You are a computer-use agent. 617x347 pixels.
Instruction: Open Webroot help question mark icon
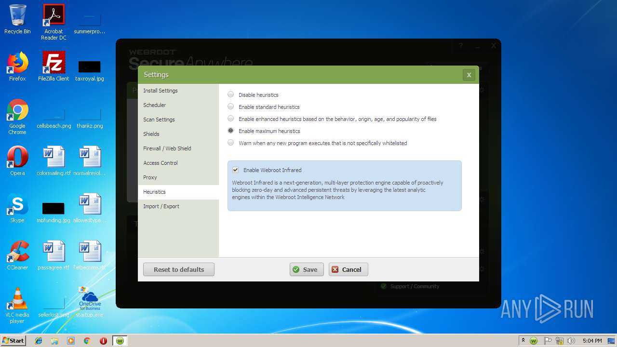point(461,46)
